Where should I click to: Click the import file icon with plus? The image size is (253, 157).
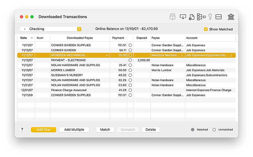[x=192, y=17]
